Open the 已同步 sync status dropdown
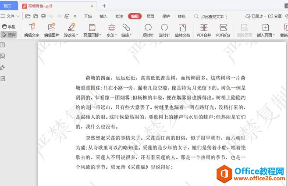The width and height of the screenshot is (288, 186). [x=256, y=16]
